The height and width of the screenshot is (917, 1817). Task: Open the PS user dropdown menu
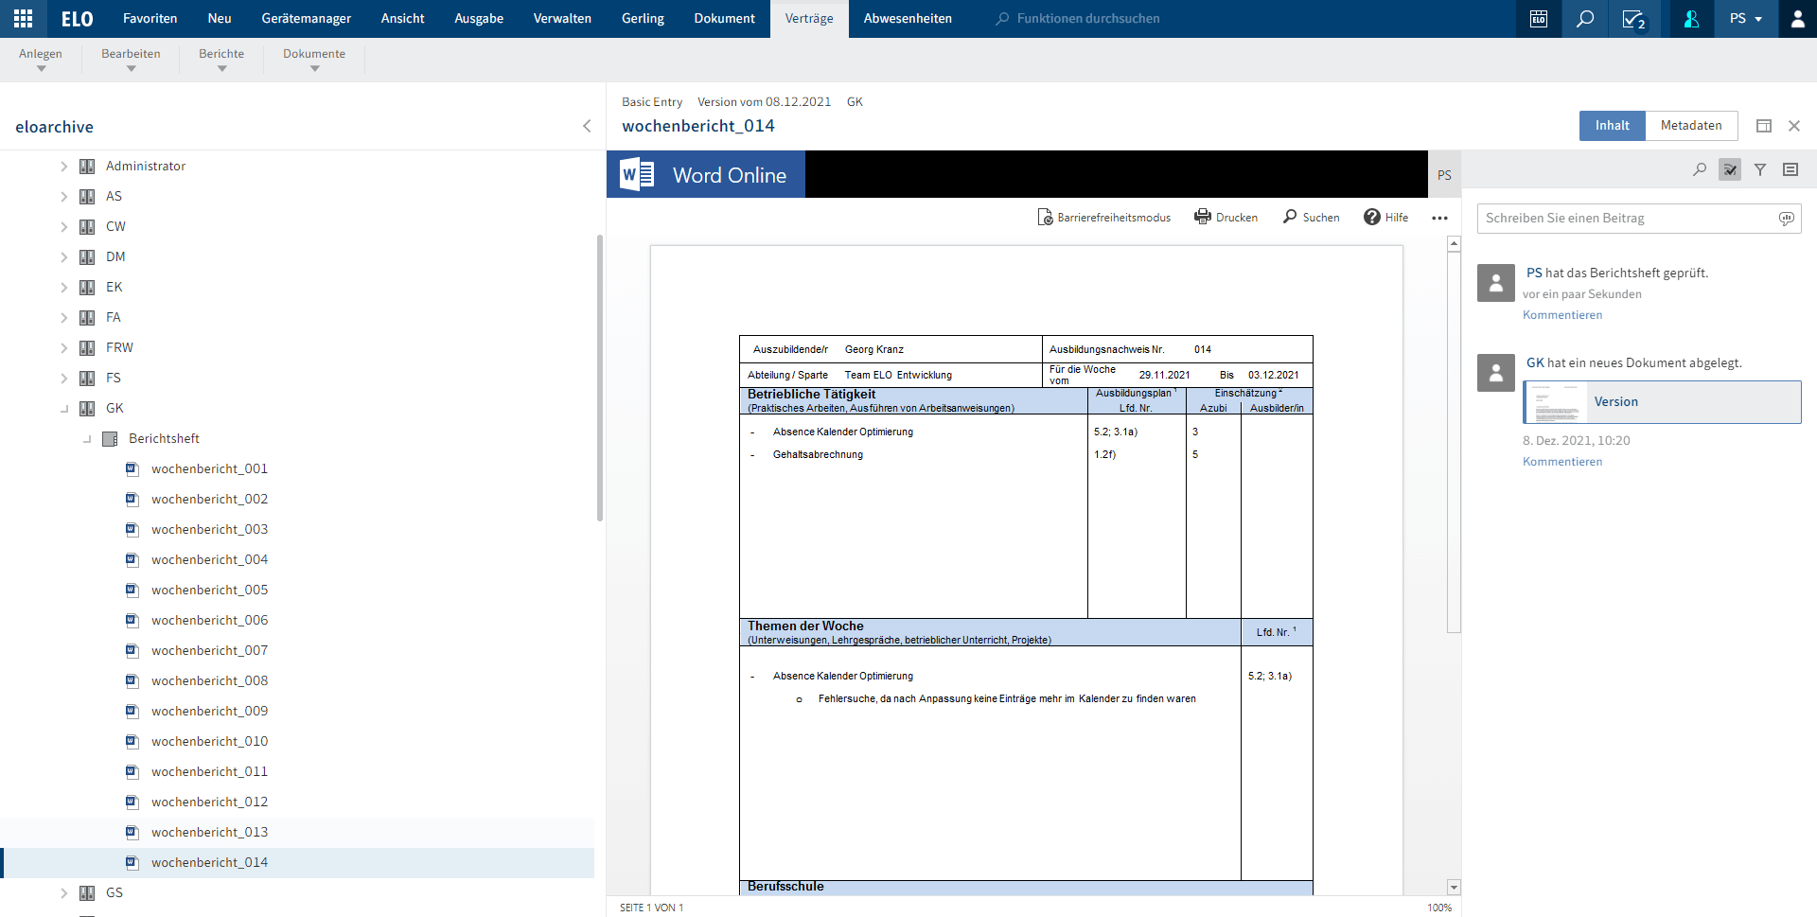click(1746, 19)
